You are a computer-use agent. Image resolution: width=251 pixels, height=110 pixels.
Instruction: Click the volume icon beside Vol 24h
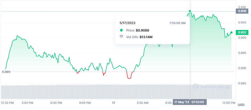click(121, 37)
